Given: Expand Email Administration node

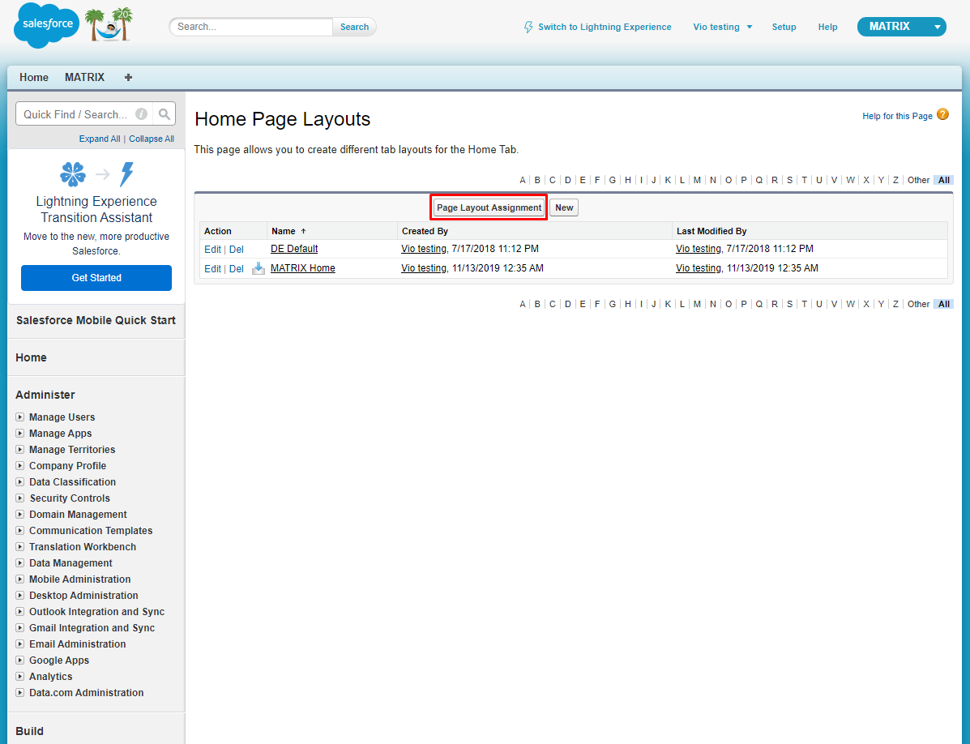Looking at the screenshot, I should point(19,644).
